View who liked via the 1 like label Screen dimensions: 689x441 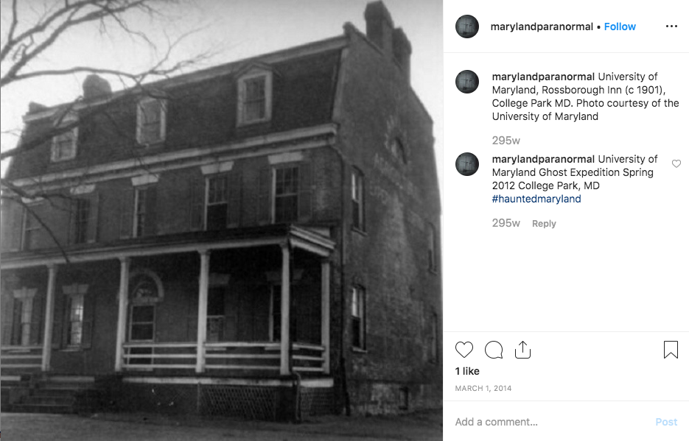[x=467, y=371]
